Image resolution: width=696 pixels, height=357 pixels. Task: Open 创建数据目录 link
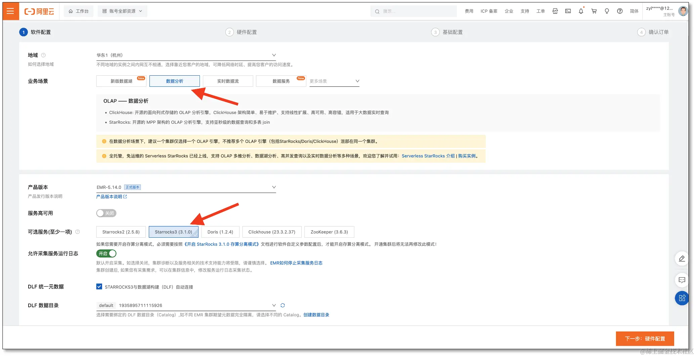[316, 315]
